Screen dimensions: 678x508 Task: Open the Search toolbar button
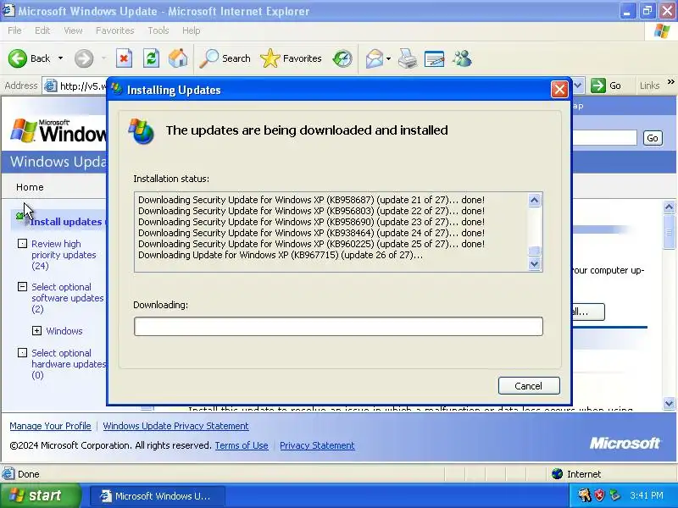pos(225,58)
